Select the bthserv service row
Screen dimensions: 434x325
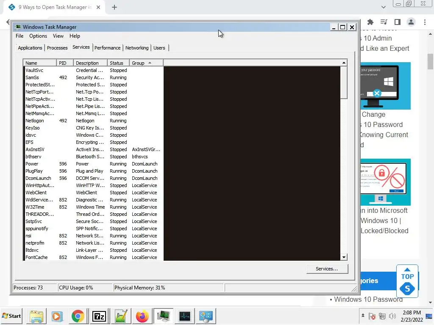[93, 157]
